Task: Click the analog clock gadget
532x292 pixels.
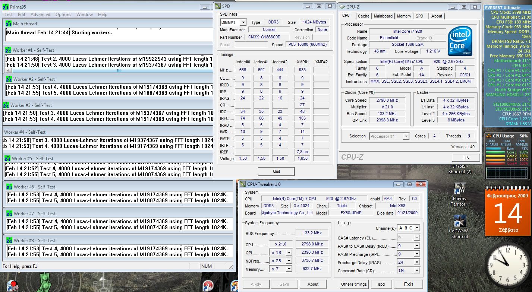Action: click(x=509, y=265)
